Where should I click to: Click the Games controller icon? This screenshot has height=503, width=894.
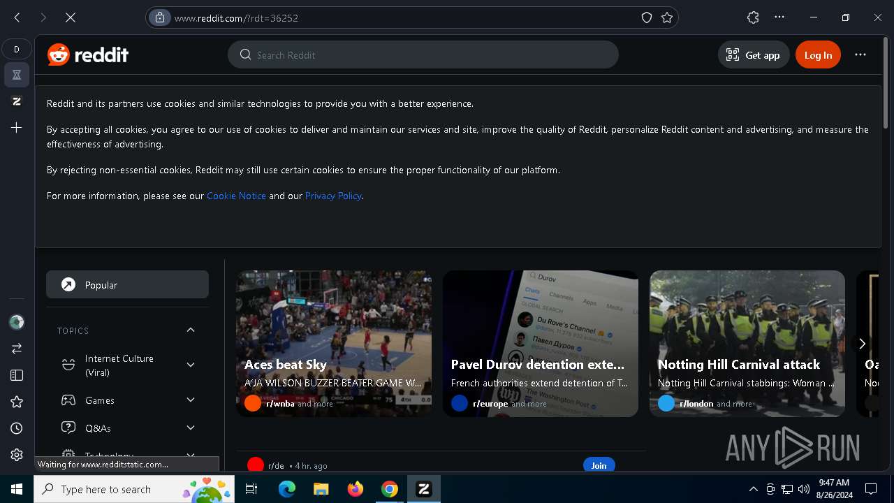[68, 400]
